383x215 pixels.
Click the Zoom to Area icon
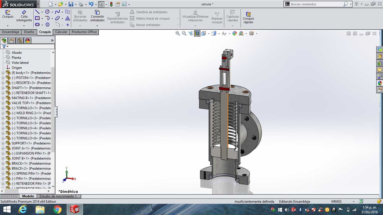point(184,33)
